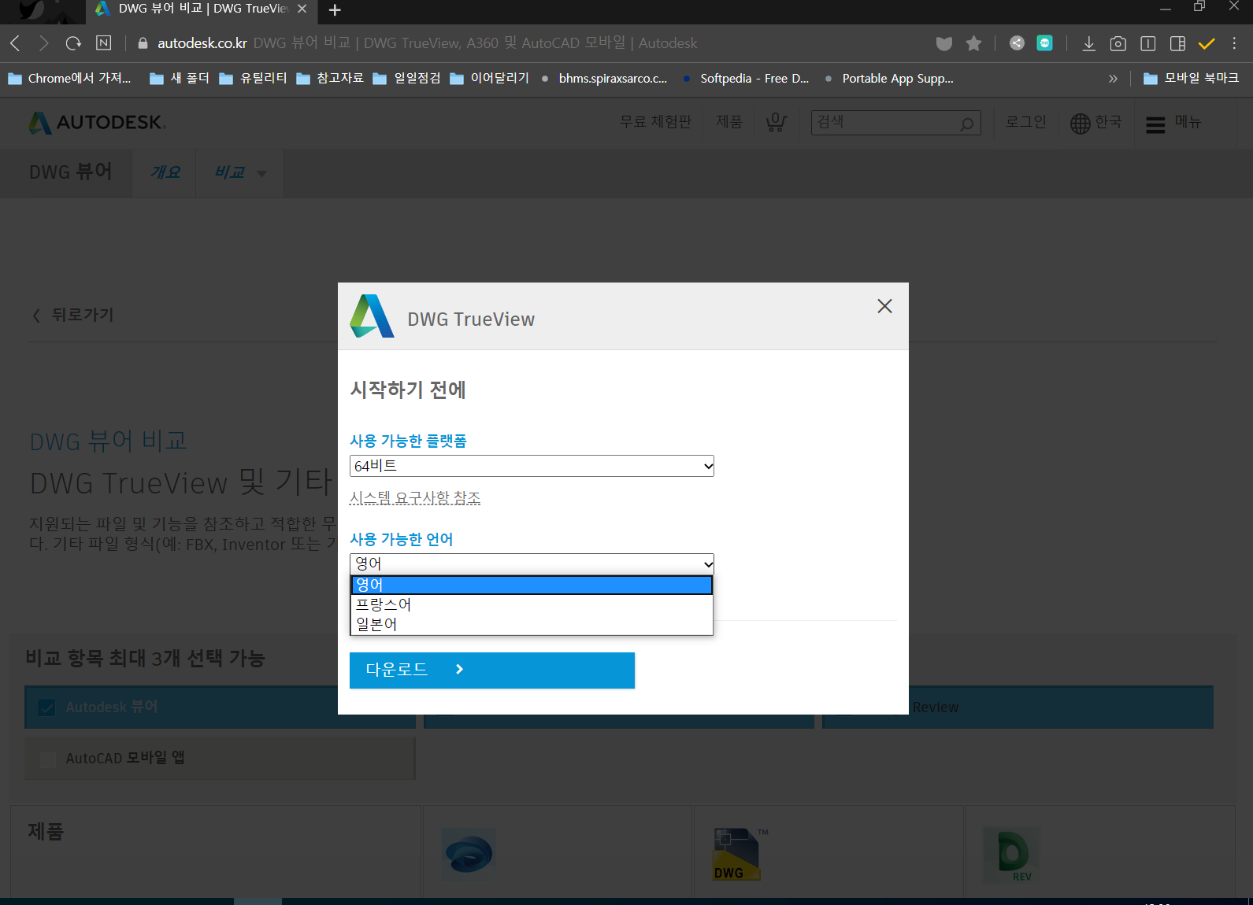Viewport: 1253px width, 905px height.
Task: Select 프랑스어 from the language list
Action: tap(532, 604)
